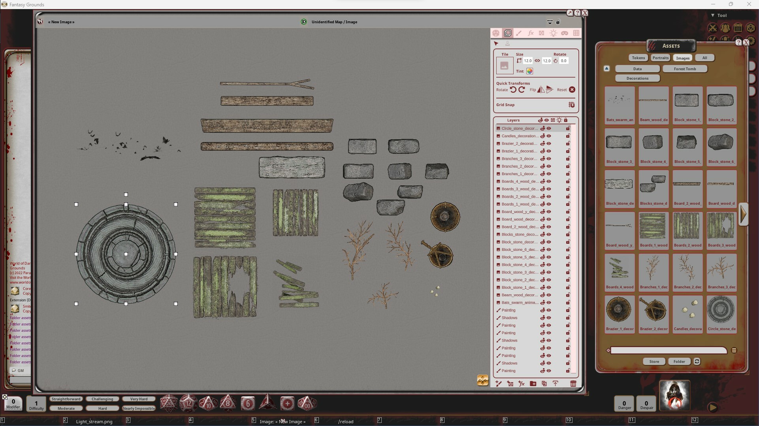Screen dimensions: 759x426
Task: Click the merge layer up arrow icon
Action: click(556, 384)
